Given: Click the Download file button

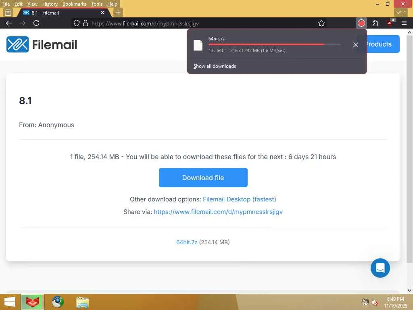Looking at the screenshot, I should 203,178.
